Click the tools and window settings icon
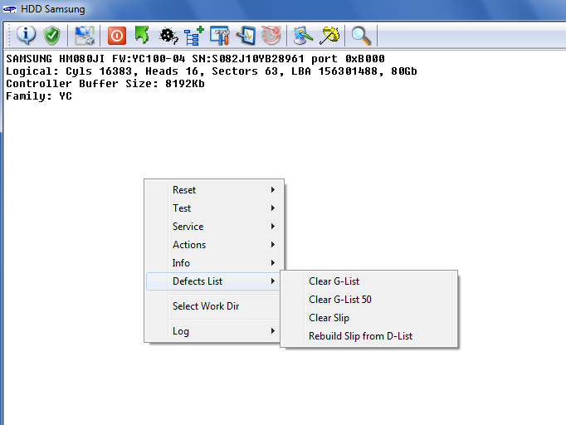Image resolution: width=566 pixels, height=425 pixels. point(219,36)
